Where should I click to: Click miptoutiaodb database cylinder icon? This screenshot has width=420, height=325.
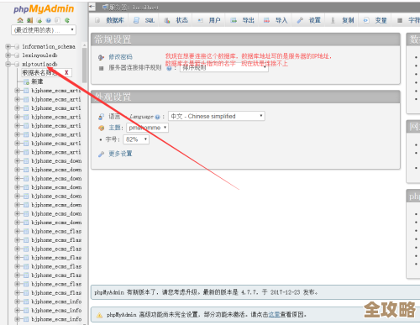coord(17,64)
